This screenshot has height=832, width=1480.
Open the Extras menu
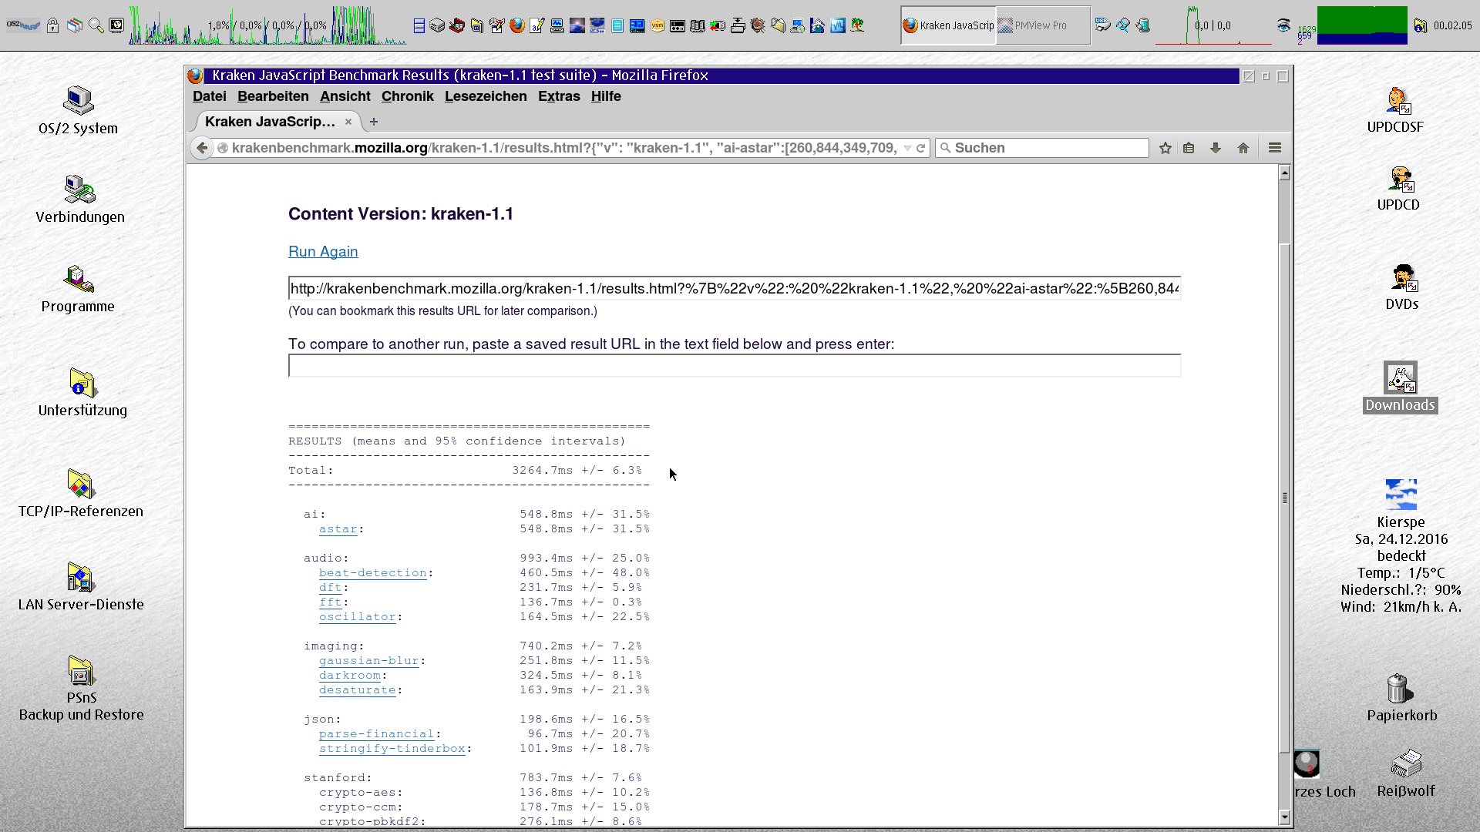559,96
